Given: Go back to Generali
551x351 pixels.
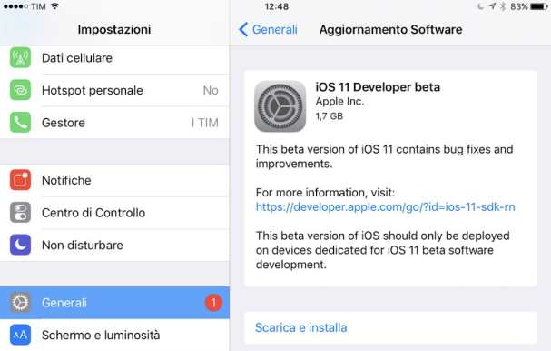Looking at the screenshot, I should [268, 30].
